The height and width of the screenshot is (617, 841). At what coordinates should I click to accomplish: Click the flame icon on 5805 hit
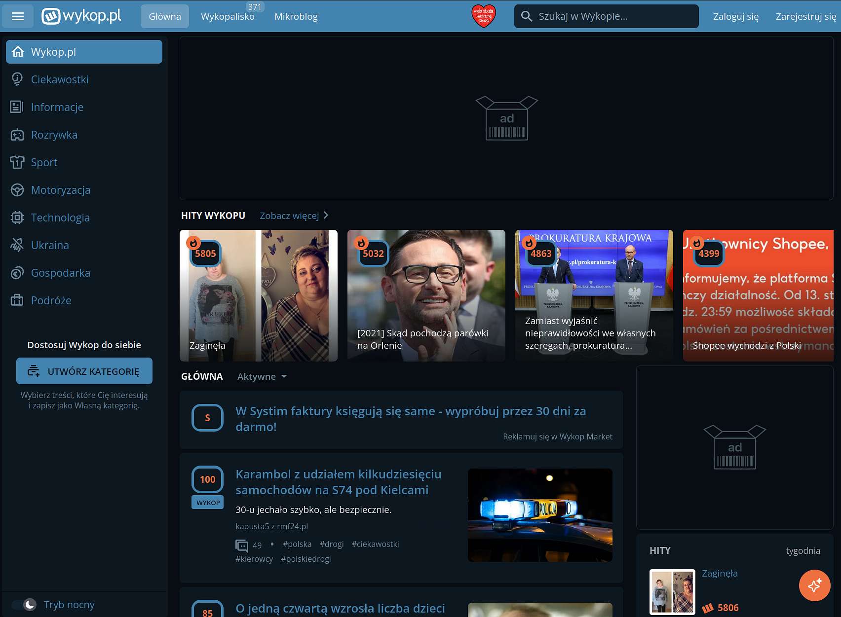coord(193,243)
